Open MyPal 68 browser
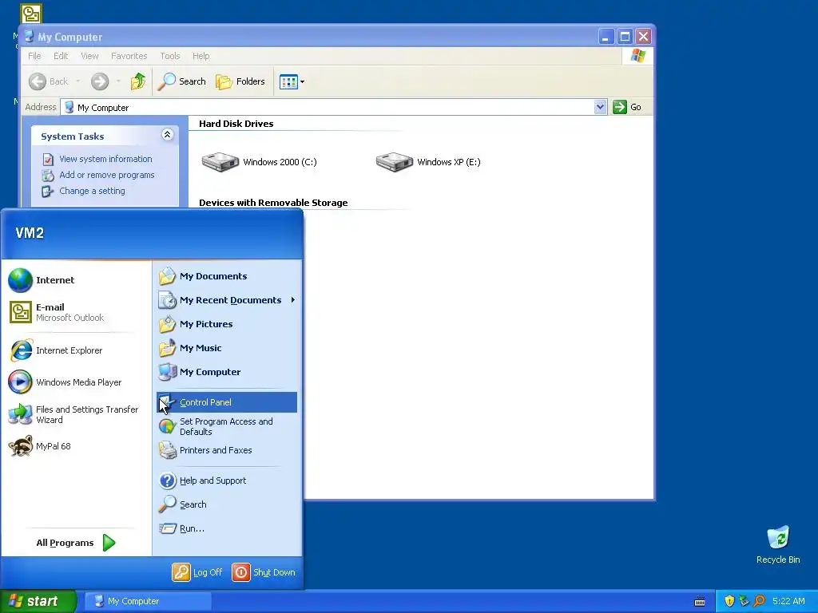This screenshot has width=818, height=613. click(40, 446)
